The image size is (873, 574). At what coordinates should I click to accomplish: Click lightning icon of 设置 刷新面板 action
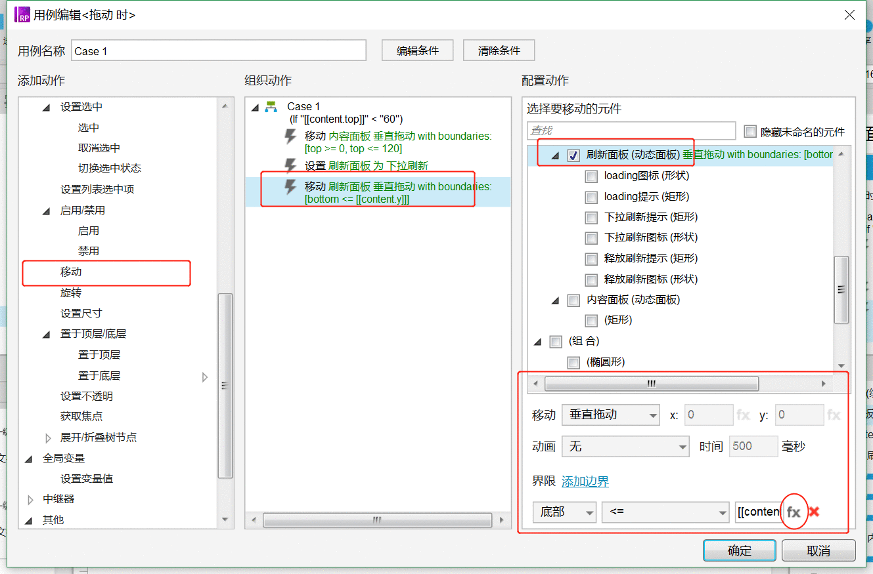(290, 165)
